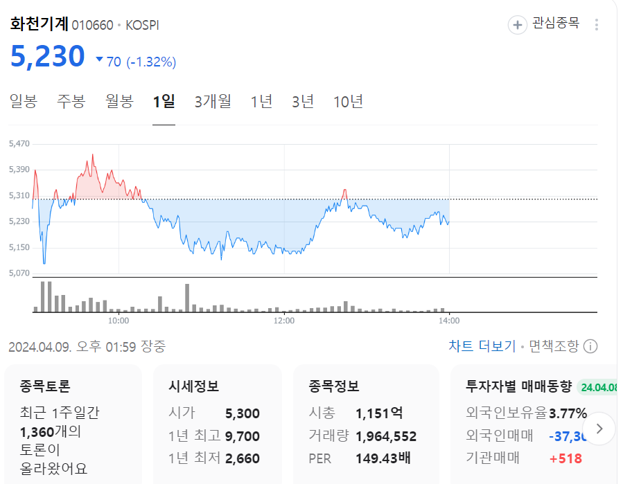The height and width of the screenshot is (484, 623).
Task: Switch to the 일봉 chart tab
Action: point(23,102)
